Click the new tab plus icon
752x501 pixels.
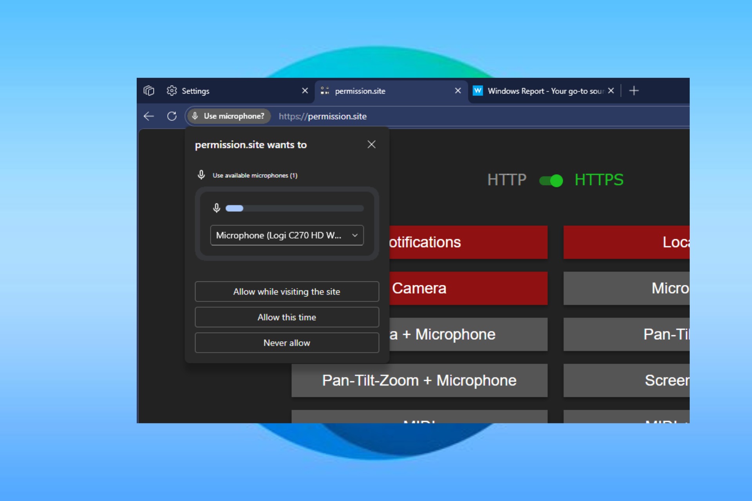point(634,91)
